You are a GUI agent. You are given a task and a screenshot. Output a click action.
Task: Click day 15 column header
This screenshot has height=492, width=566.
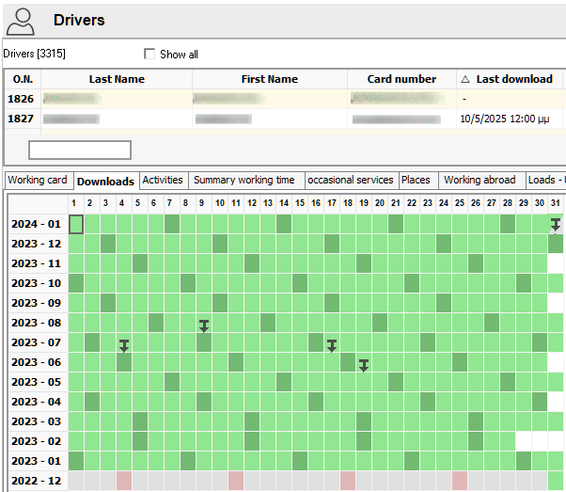click(300, 203)
